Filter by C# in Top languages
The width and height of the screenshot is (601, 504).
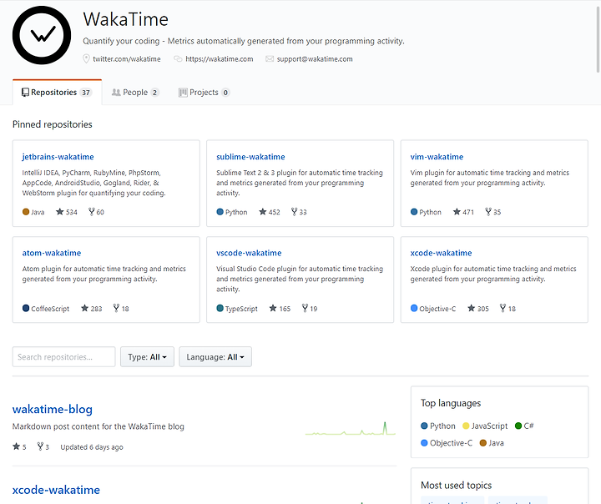[524, 426]
